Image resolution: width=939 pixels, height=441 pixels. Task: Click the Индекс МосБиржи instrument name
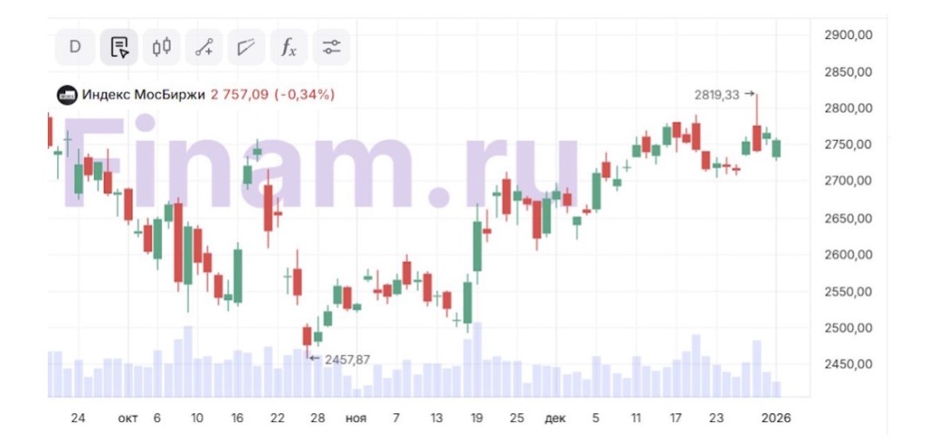[143, 95]
